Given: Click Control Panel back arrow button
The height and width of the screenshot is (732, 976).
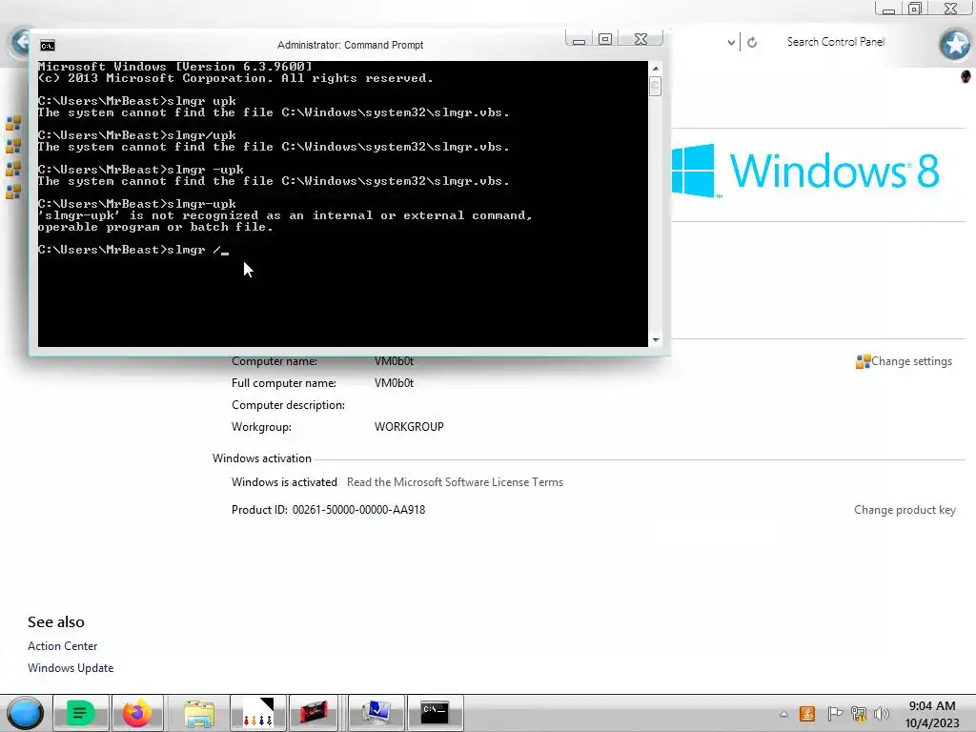Looking at the screenshot, I should click(x=22, y=42).
